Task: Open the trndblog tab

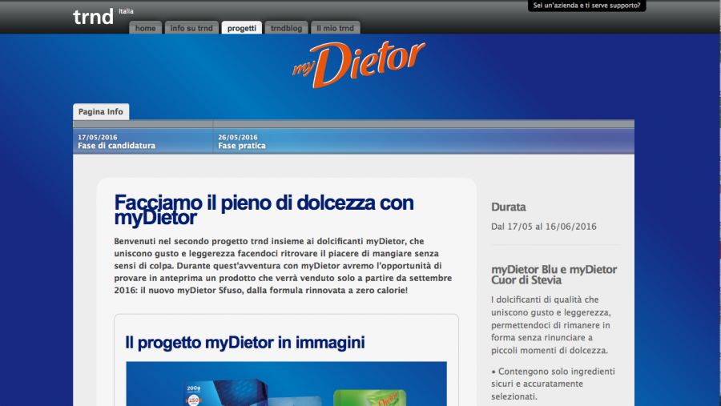Action: point(285,28)
